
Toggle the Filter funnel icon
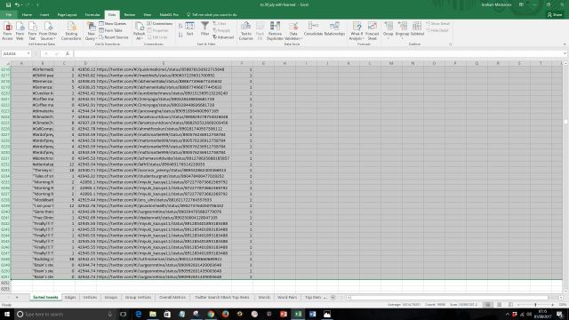click(205, 28)
